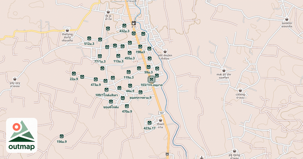303x159 pixels.
Task: Click the label 423ม.17
Action: coord(149,128)
